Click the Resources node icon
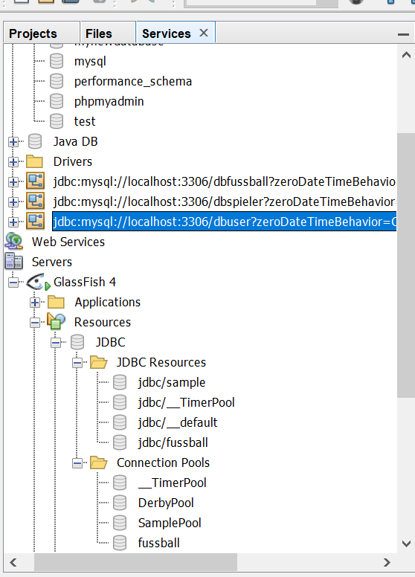 click(56, 322)
